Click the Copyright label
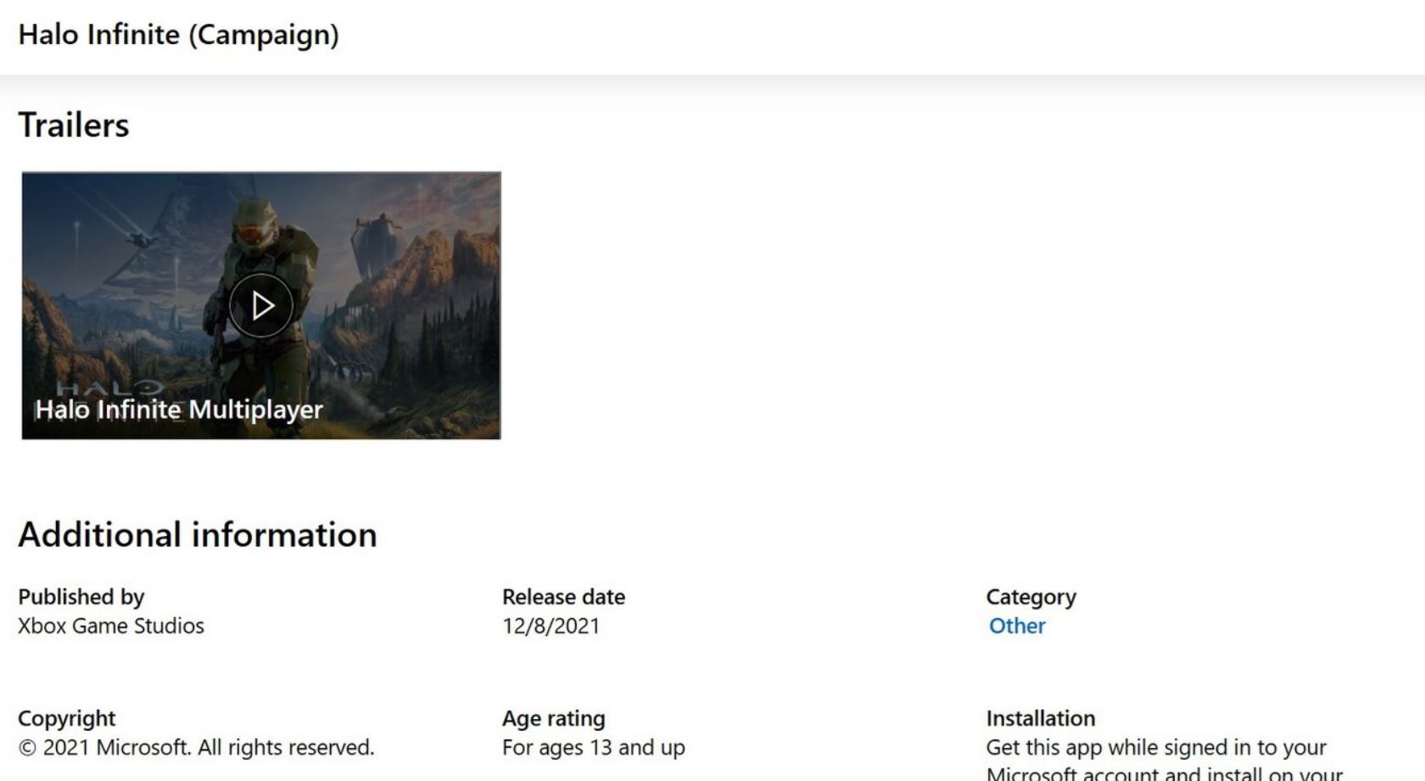Viewport: 1425px width, 781px height. (66, 718)
